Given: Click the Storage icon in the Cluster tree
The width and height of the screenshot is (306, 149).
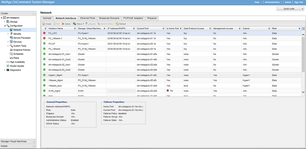Looking at the screenshot, I should [x=8, y=22].
